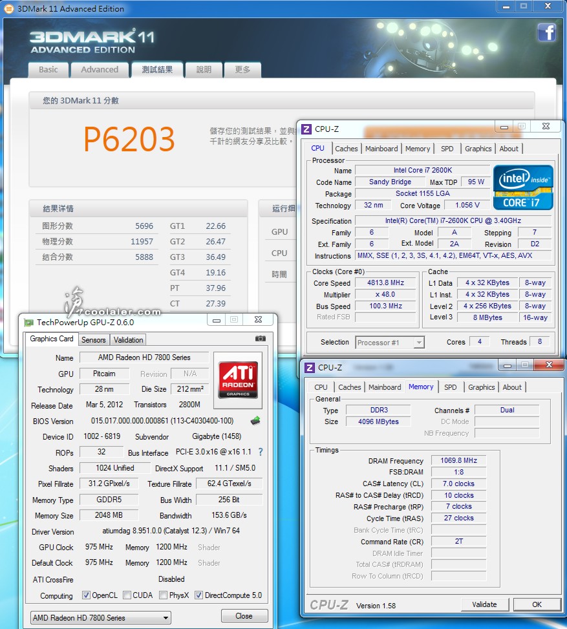Viewport: 567px width, 629px height.
Task: Open CPU tab in lower CPU-Z window
Action: (x=321, y=387)
